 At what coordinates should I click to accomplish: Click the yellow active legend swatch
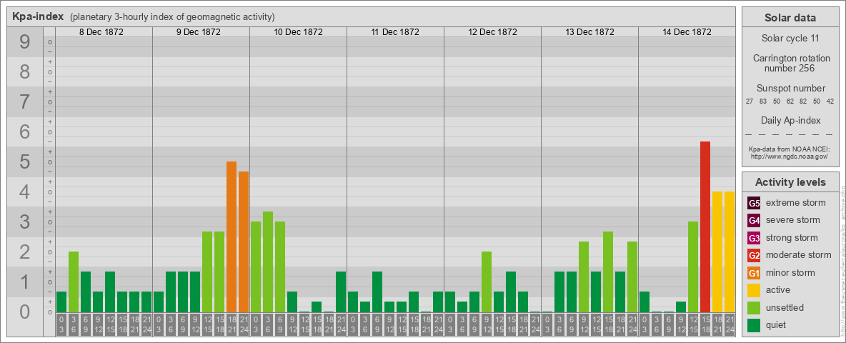tap(755, 290)
